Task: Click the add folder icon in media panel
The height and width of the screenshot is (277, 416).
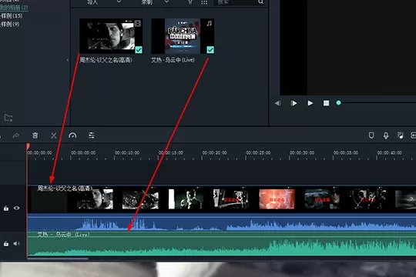Action: 8,118
